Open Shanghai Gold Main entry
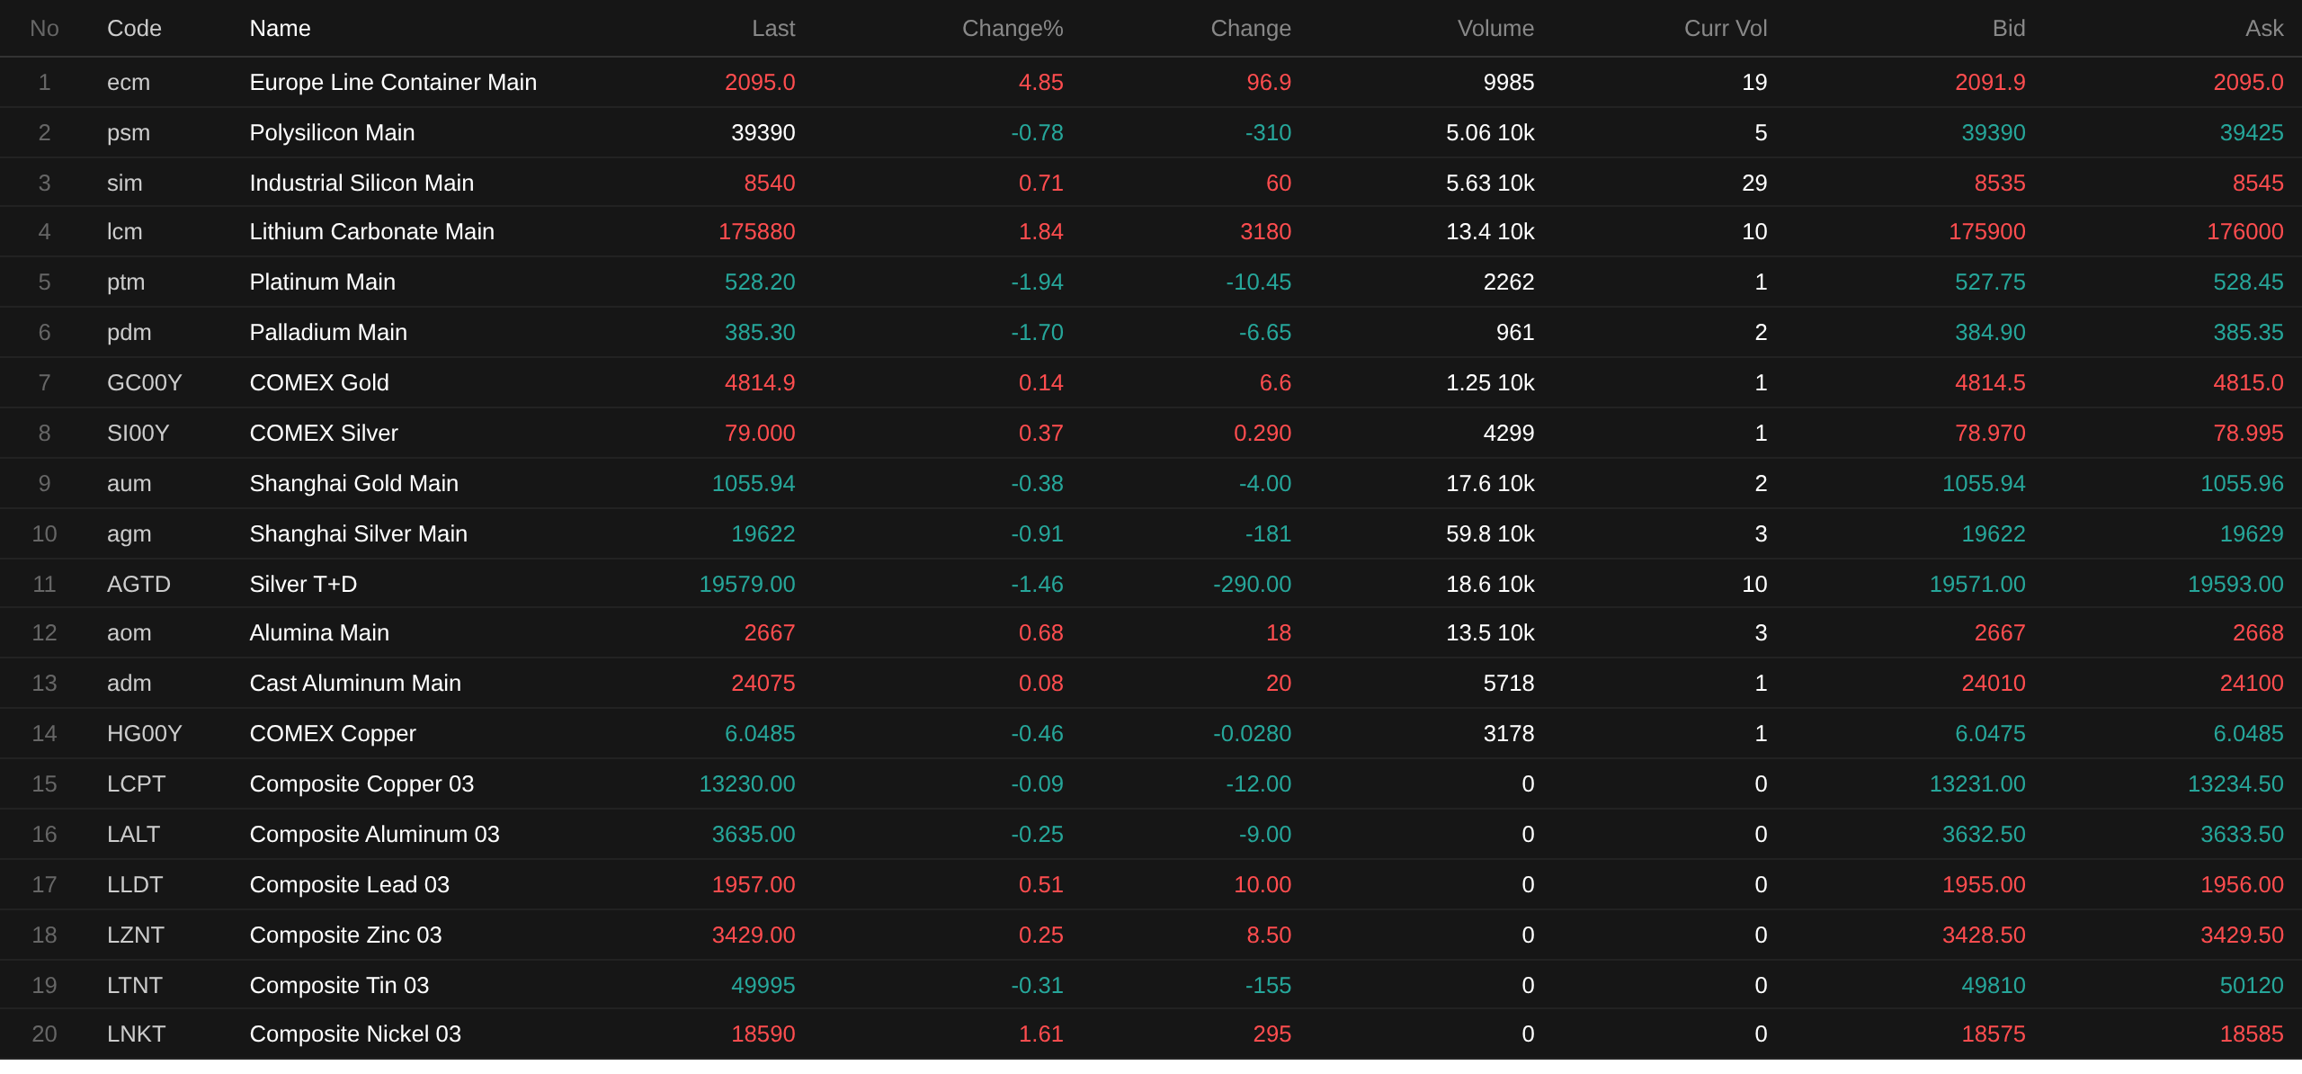2302x1074 pixels. pos(353,484)
